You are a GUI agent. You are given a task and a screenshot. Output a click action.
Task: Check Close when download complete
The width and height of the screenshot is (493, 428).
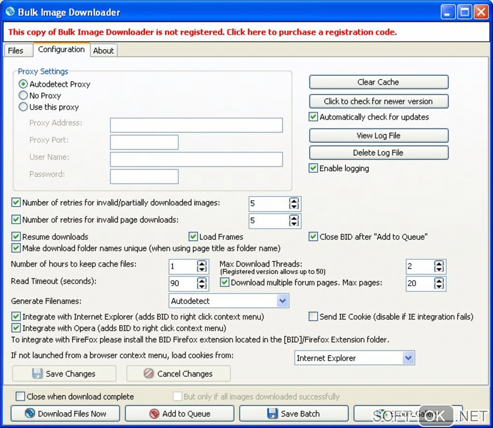[x=20, y=396]
